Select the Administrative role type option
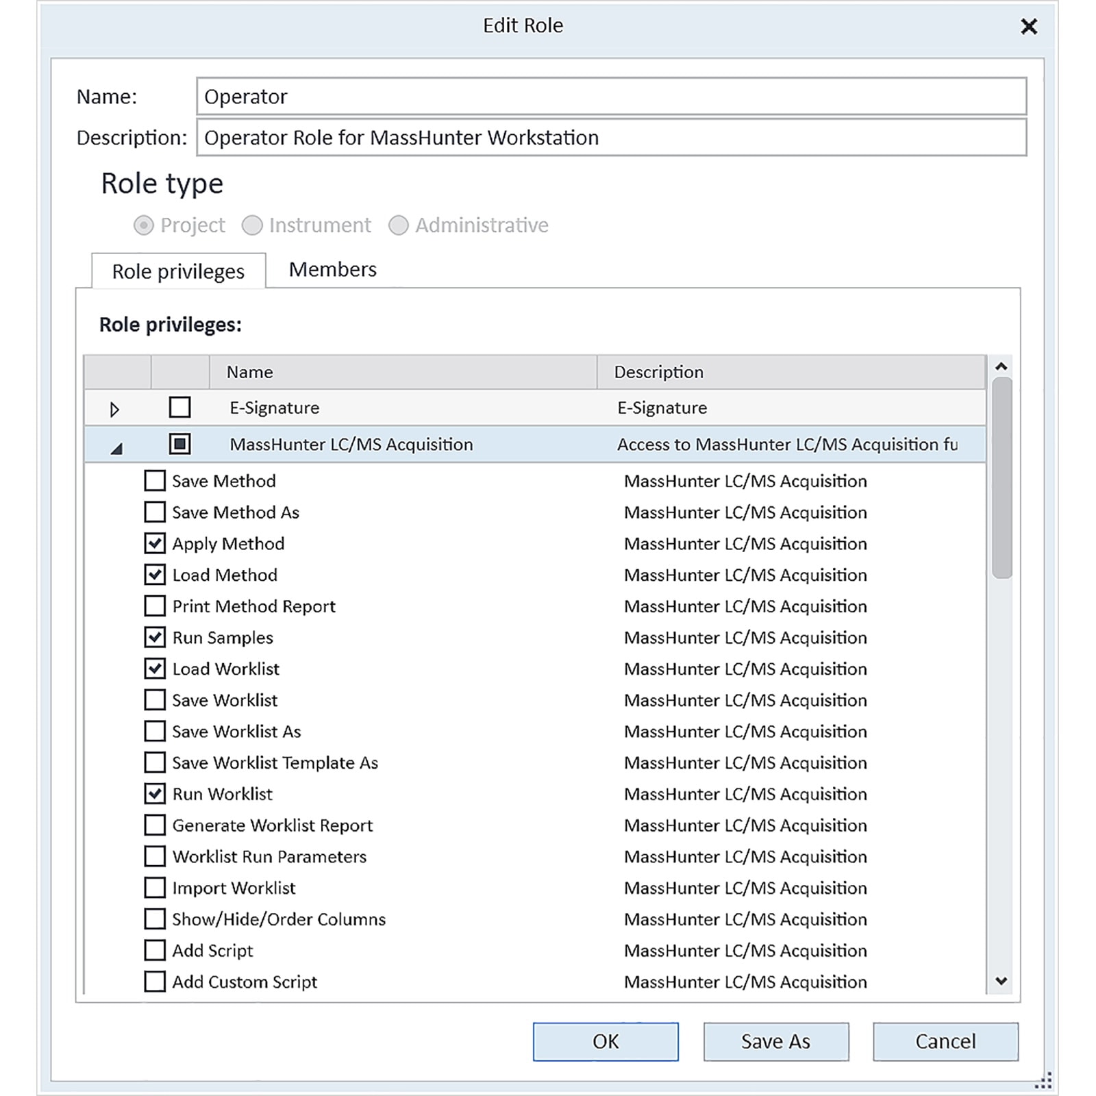The width and height of the screenshot is (1096, 1096). (x=399, y=225)
